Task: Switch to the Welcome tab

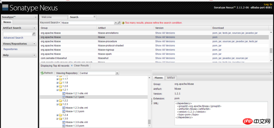Action: pos(53,17)
